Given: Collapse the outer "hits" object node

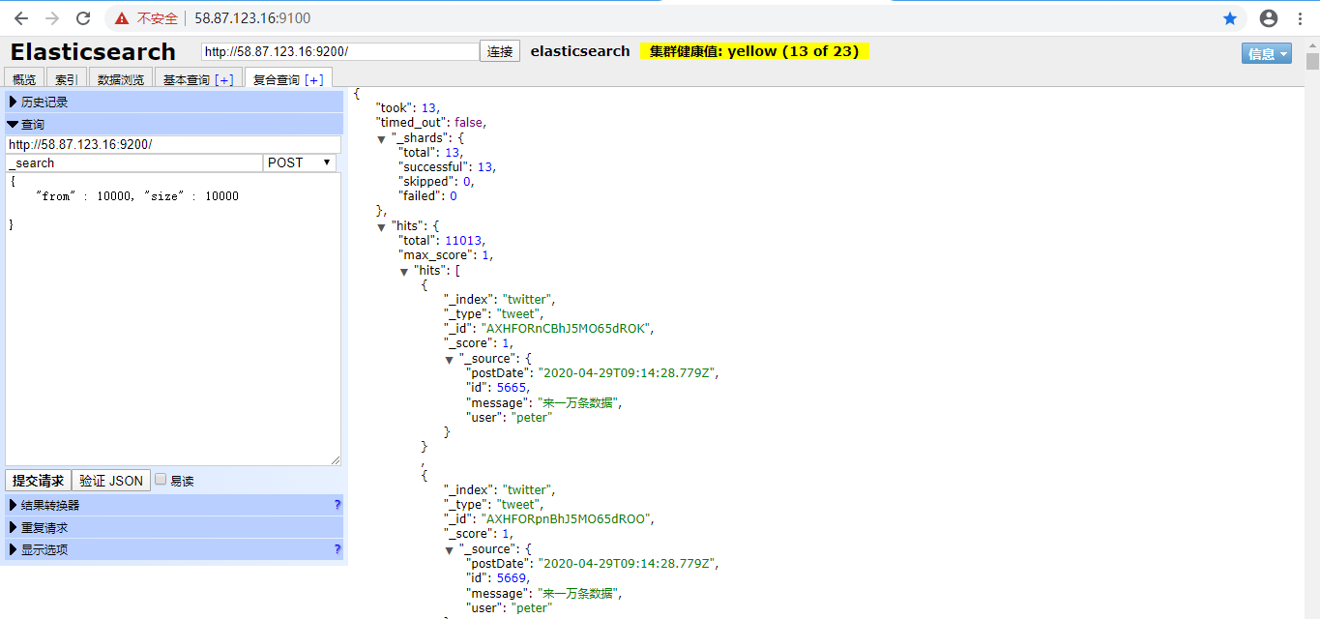Looking at the screenshot, I should click(x=382, y=227).
